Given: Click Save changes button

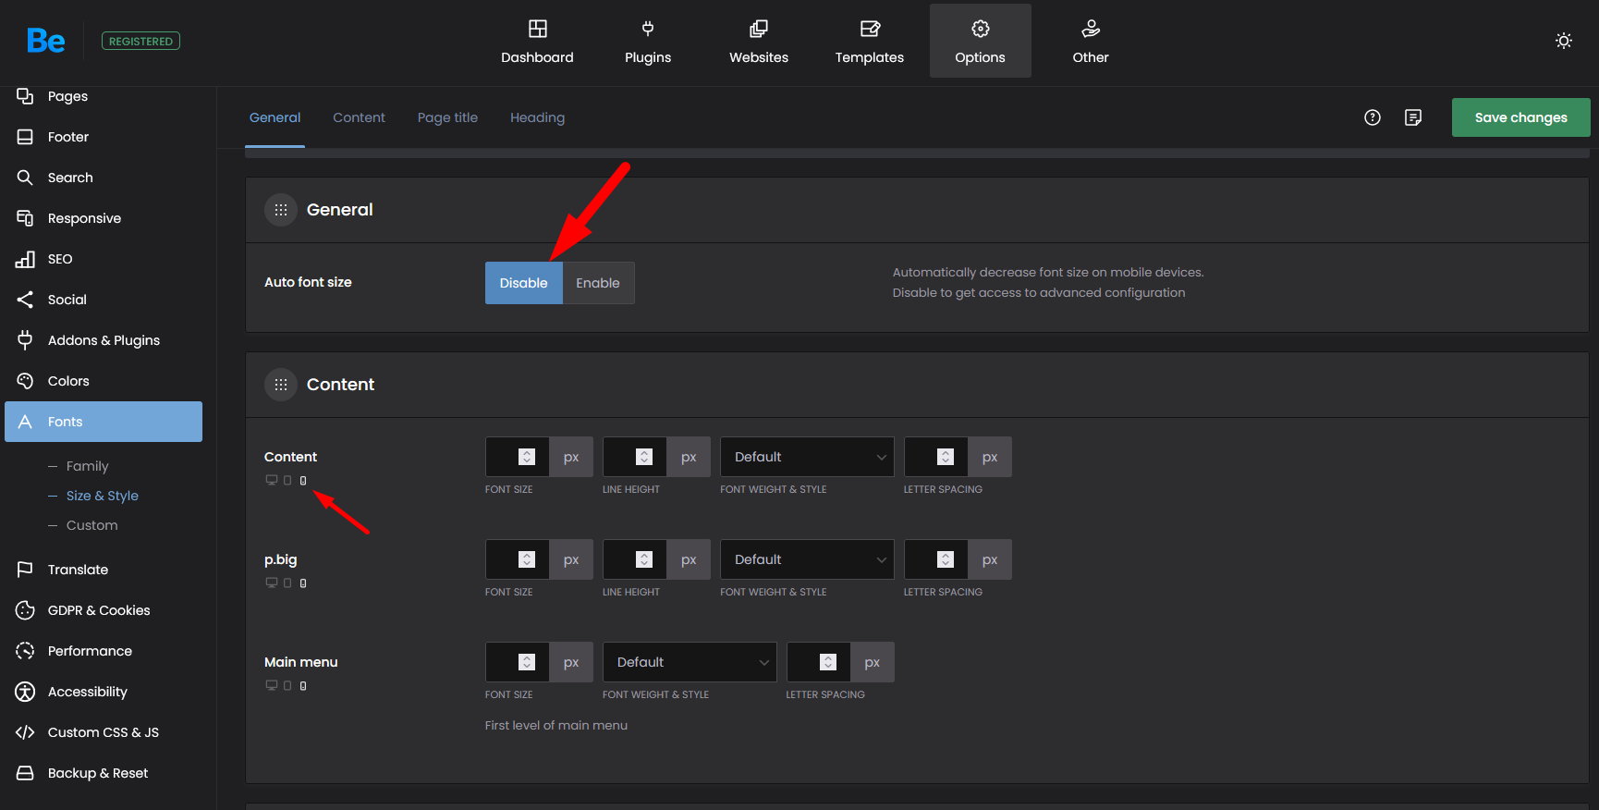Looking at the screenshot, I should point(1521,117).
